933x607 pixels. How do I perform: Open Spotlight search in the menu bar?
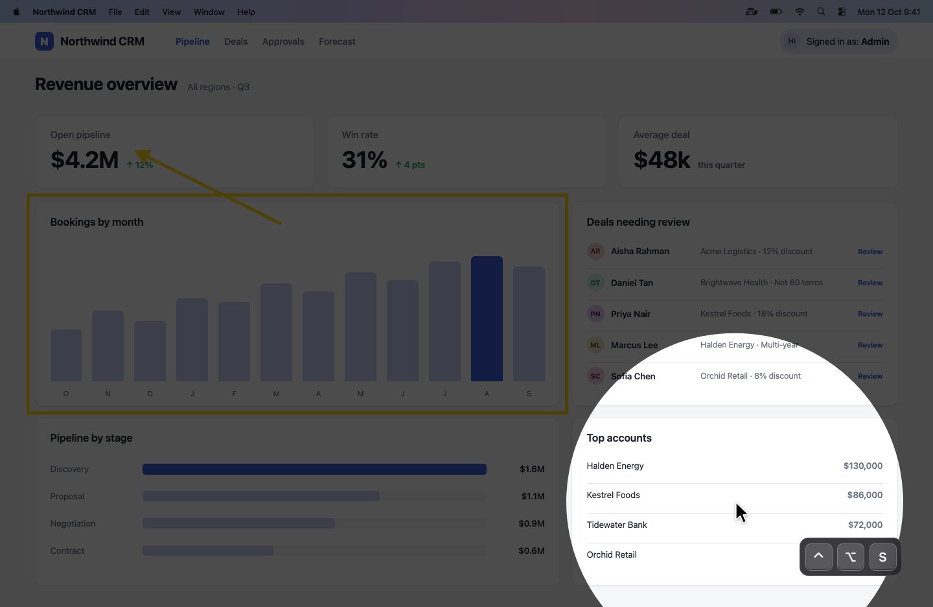tap(821, 12)
